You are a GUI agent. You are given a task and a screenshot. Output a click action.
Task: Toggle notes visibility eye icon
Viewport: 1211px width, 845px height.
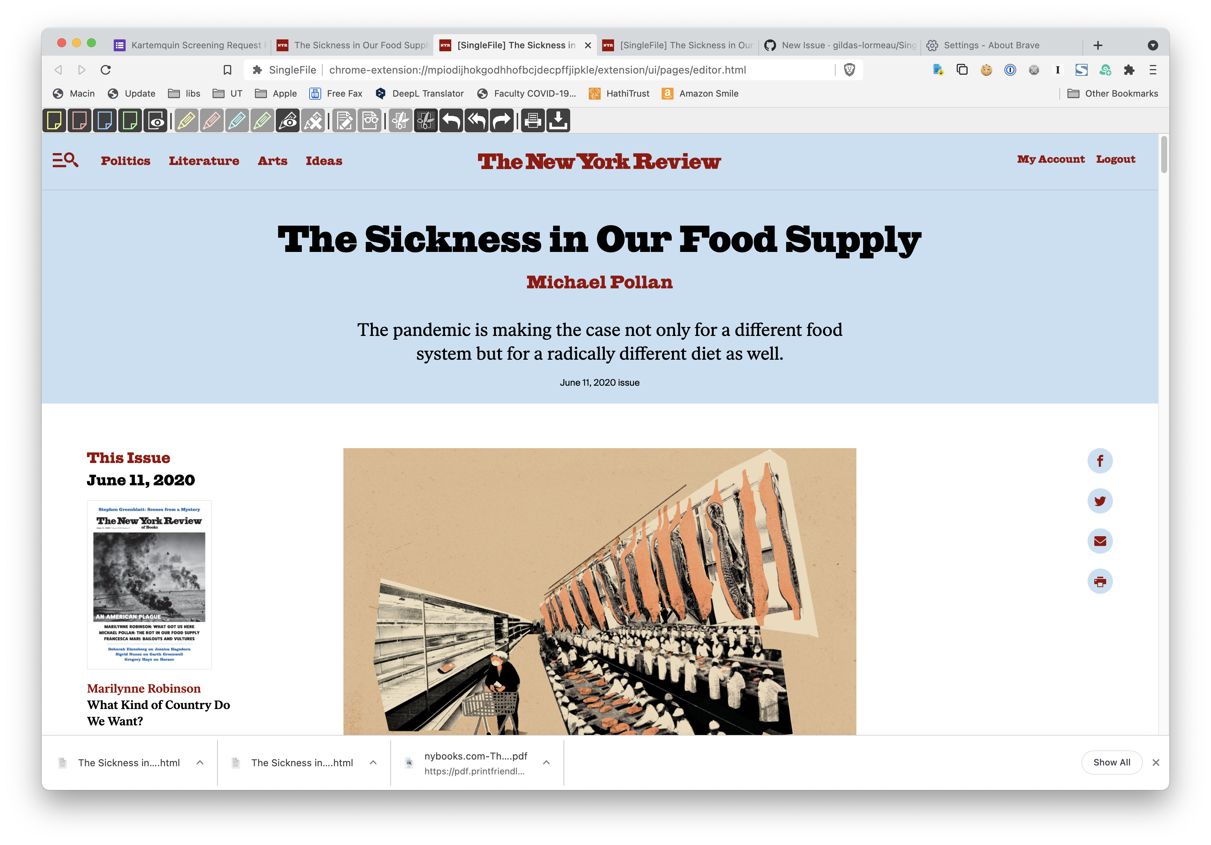tap(156, 121)
